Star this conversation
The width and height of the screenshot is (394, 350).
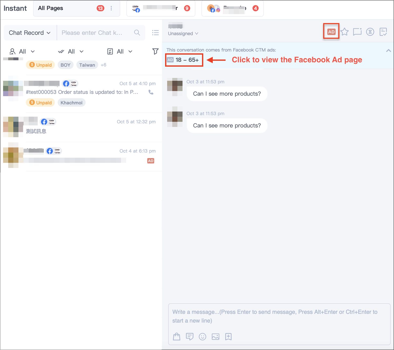tap(345, 32)
